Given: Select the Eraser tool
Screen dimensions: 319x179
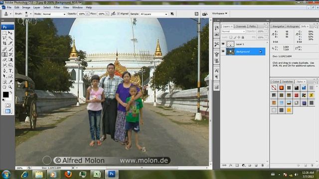Looking at the screenshot, I should pos(4,60).
